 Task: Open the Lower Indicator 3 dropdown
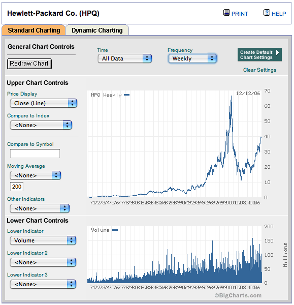[43, 284]
